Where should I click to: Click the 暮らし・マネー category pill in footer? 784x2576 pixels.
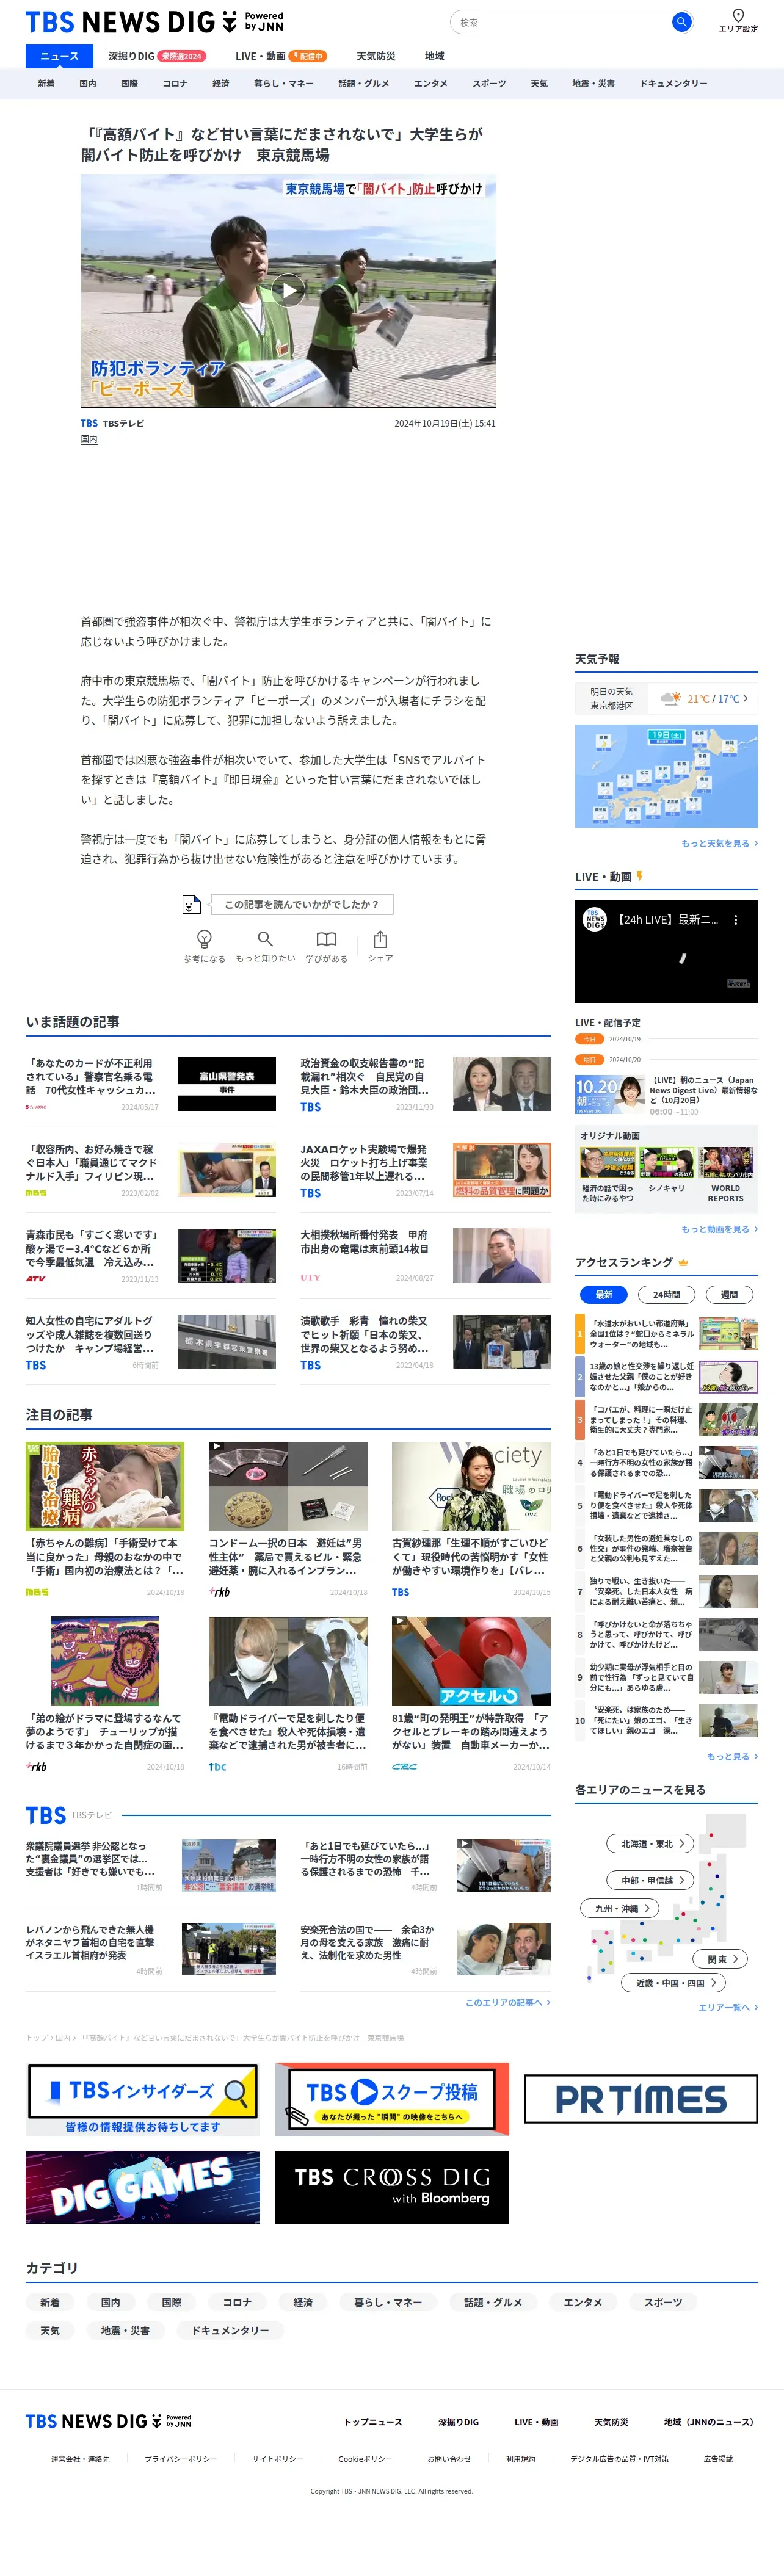(388, 2302)
